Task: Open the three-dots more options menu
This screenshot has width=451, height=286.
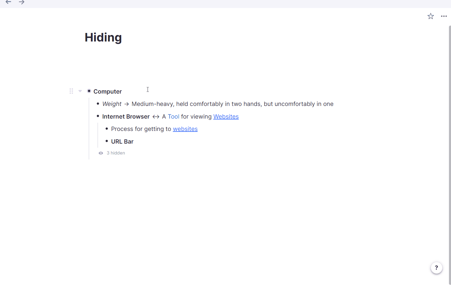Action: (444, 16)
